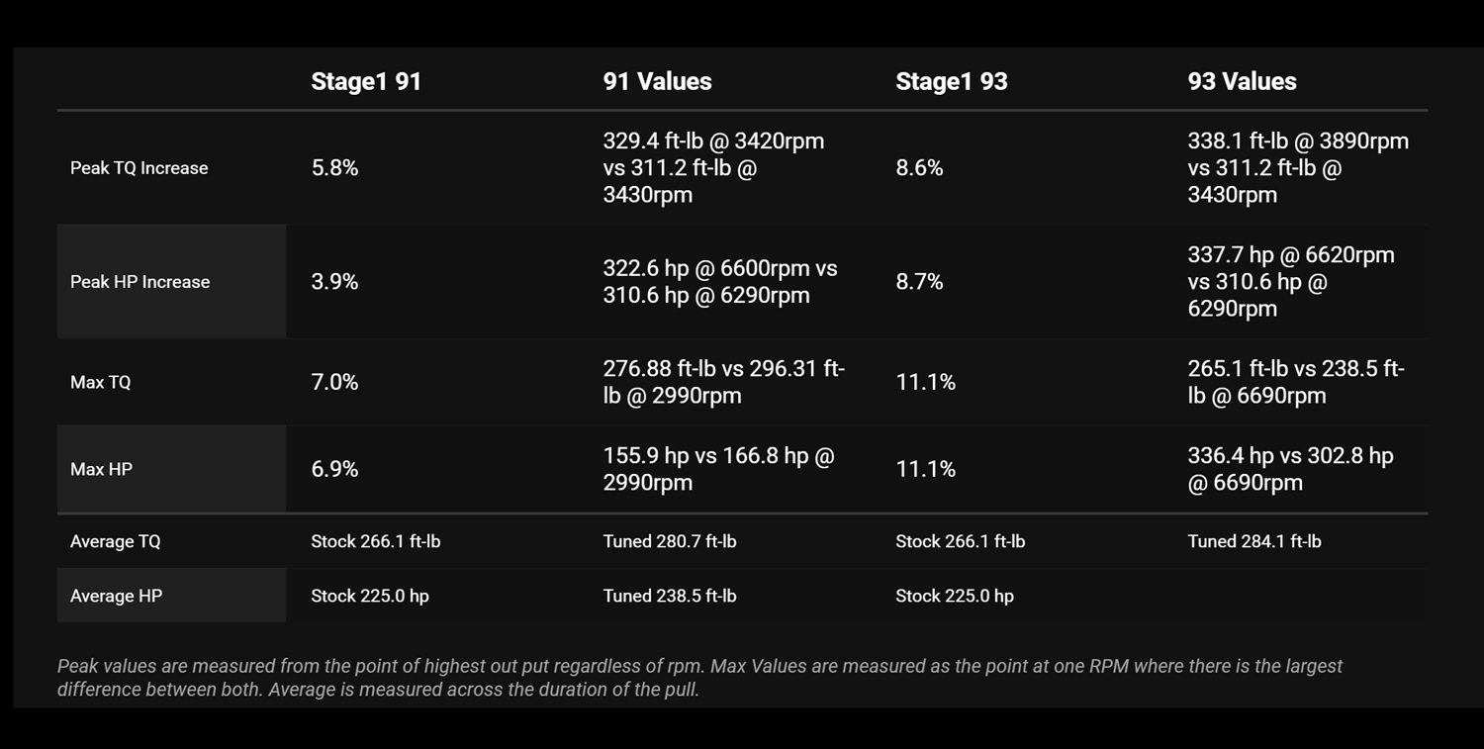Click the Stage1 91 column header

pyautogui.click(x=366, y=81)
